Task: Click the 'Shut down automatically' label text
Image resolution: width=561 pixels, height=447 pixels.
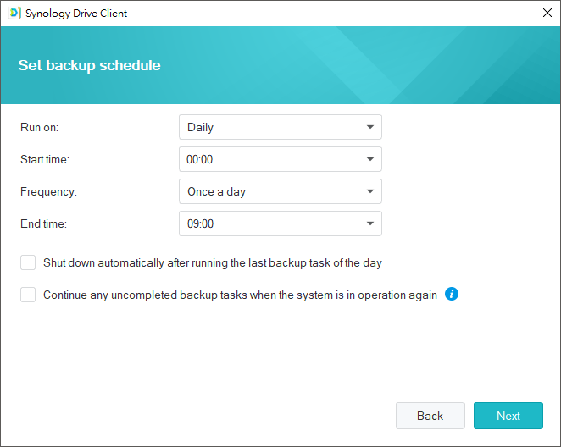Action: coord(213,262)
